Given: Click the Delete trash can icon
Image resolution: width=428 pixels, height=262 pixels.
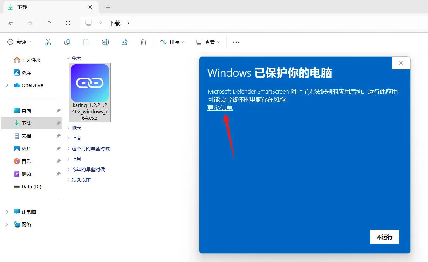Looking at the screenshot, I should click(143, 42).
